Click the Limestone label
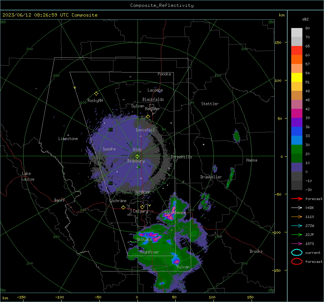The width and height of the screenshot is (324, 302). point(68,139)
